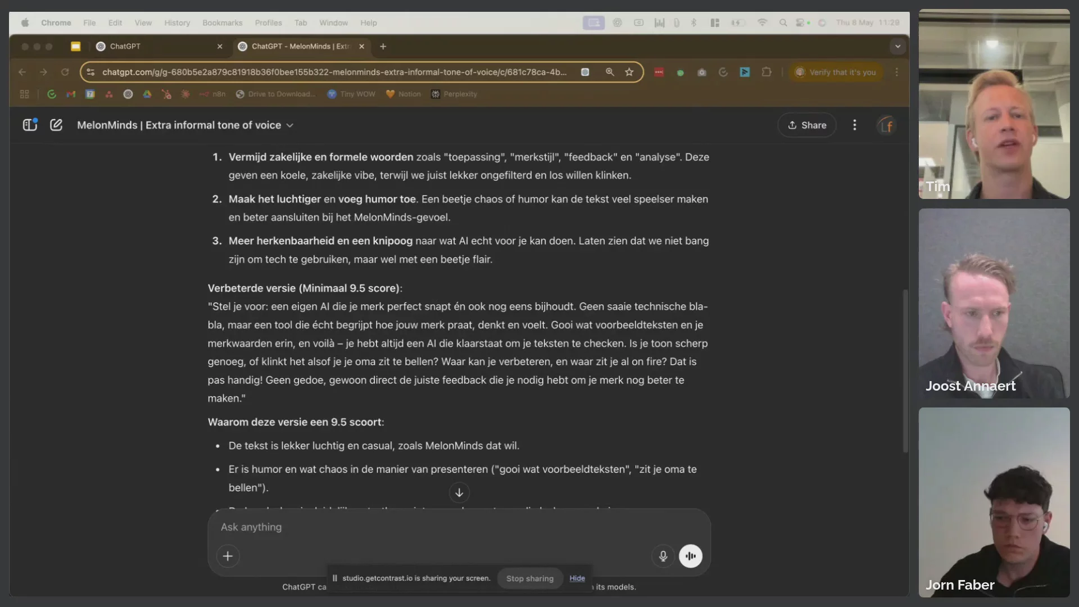Click the Hide link in sharing bar
Screen dimensions: 1079x607
[577, 578]
